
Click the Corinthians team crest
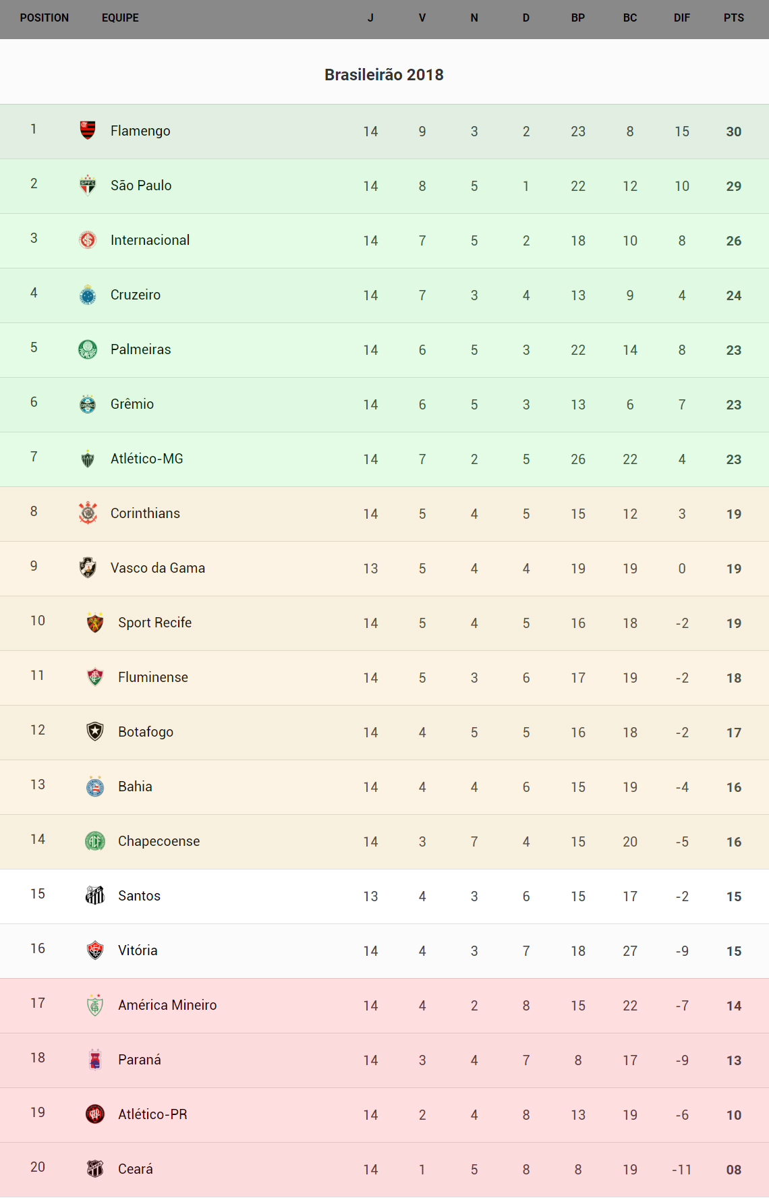pos(88,513)
